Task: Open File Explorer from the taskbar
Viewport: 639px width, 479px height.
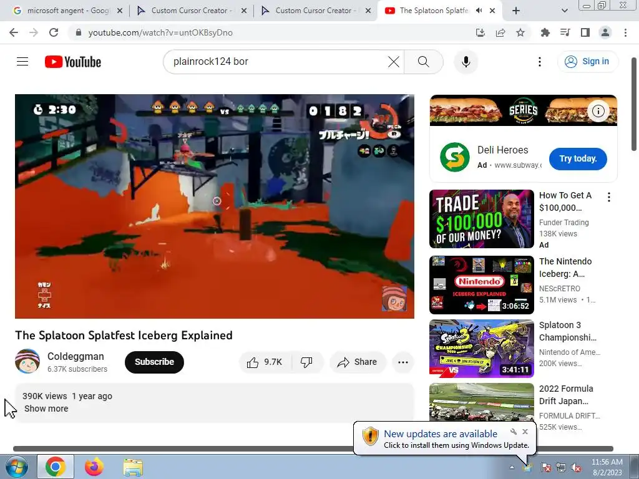Action: (133, 467)
